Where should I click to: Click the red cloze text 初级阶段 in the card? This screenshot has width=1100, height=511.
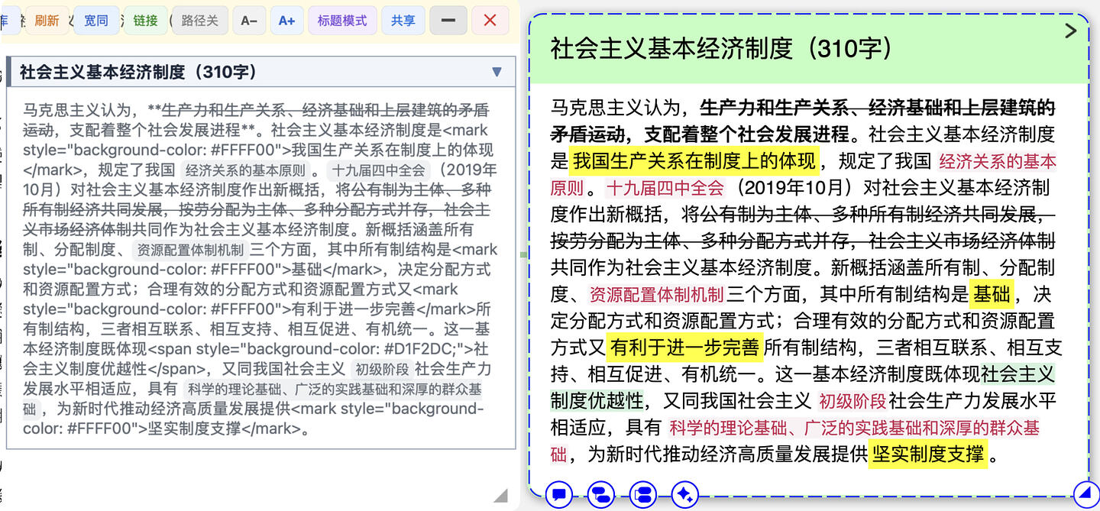tap(852, 401)
